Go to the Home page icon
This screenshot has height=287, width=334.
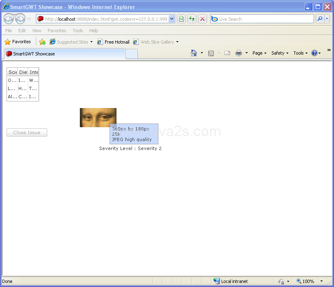[193, 53]
